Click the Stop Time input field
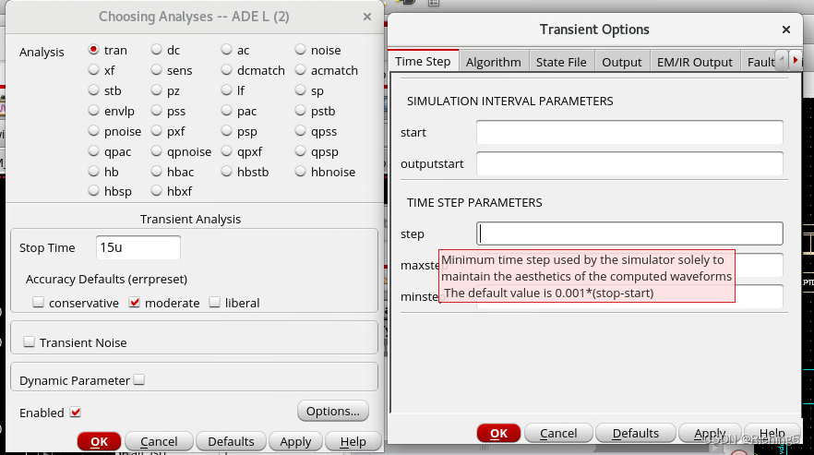 coord(138,248)
